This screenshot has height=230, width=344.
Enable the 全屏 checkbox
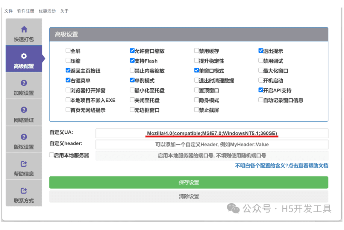coord(68,51)
